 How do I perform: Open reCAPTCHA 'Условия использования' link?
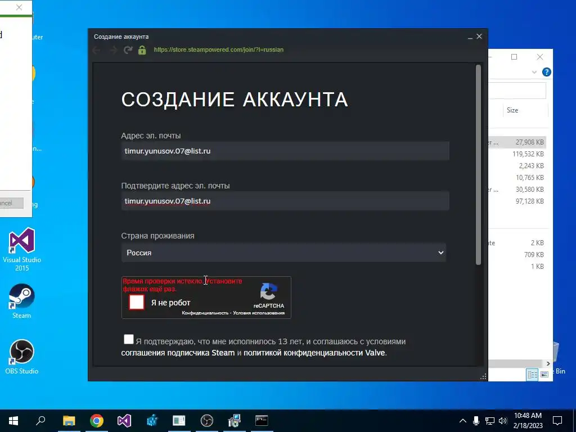(259, 313)
